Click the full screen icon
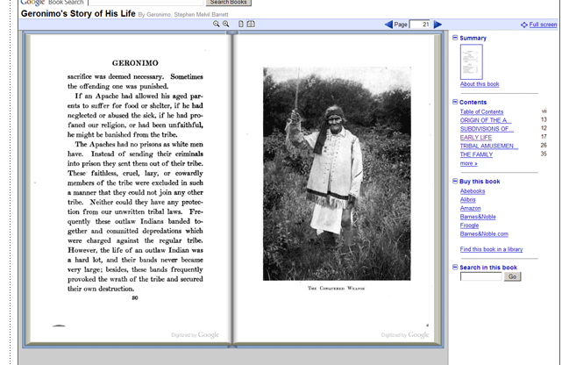The height and width of the screenshot is (365, 569). (524, 25)
